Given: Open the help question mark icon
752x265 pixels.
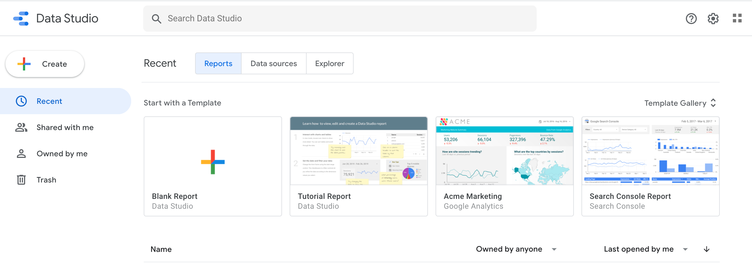Looking at the screenshot, I should pyautogui.click(x=691, y=19).
